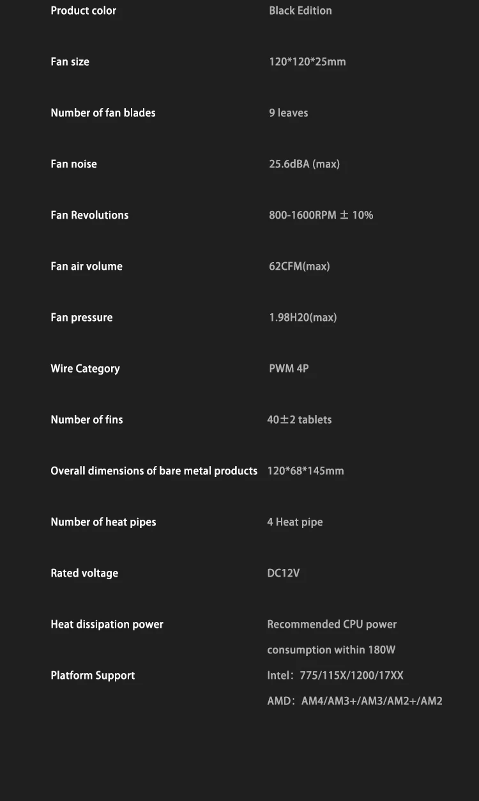Image resolution: width=479 pixels, height=801 pixels.
Task: Click the "Number of fins" label
Action: coord(87,420)
